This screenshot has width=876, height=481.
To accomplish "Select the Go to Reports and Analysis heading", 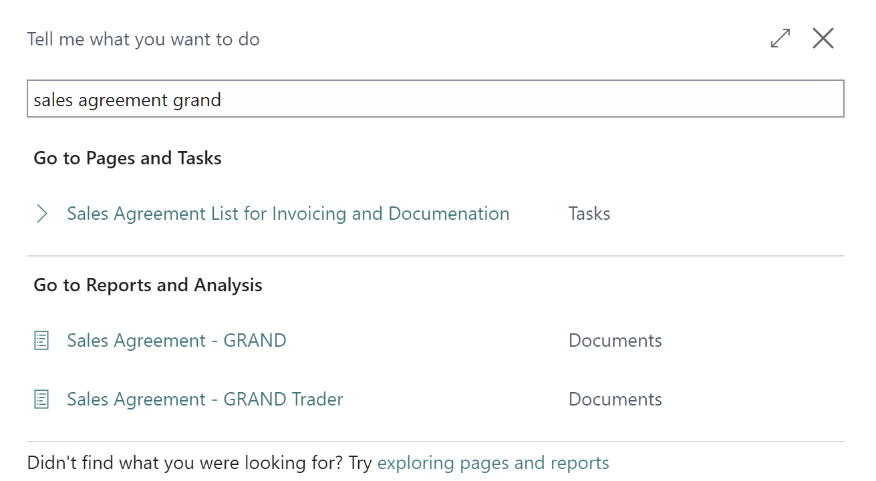I will (x=148, y=285).
